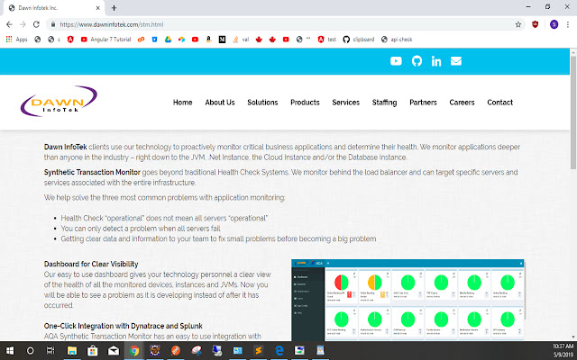Open the Chrome profile avatar
This screenshot has height=360, width=577.
554,24
